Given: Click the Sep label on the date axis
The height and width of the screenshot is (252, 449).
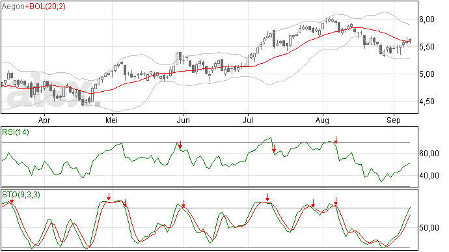Looking at the screenshot, I should point(394,120).
